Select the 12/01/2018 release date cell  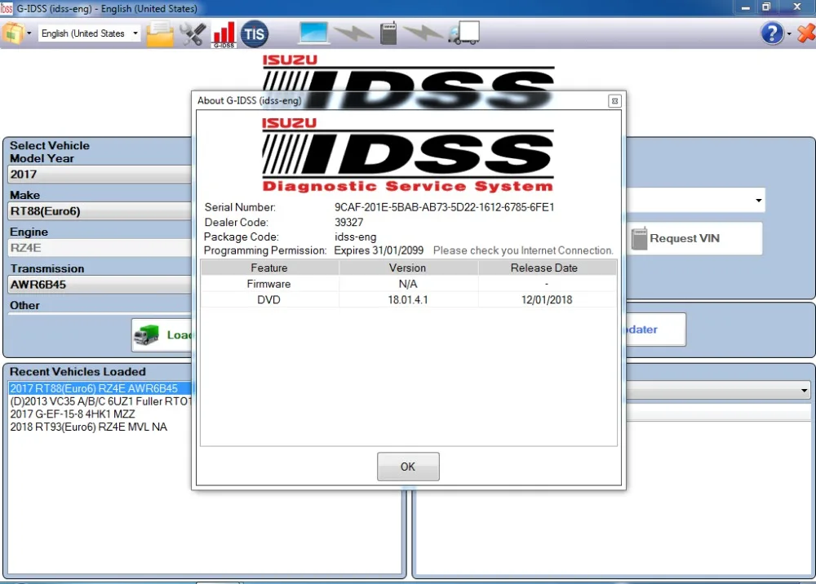pos(547,299)
